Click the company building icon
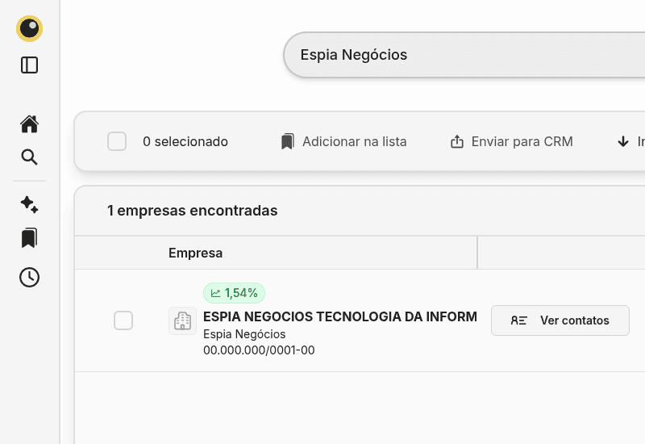This screenshot has height=444, width=645. pos(182,320)
